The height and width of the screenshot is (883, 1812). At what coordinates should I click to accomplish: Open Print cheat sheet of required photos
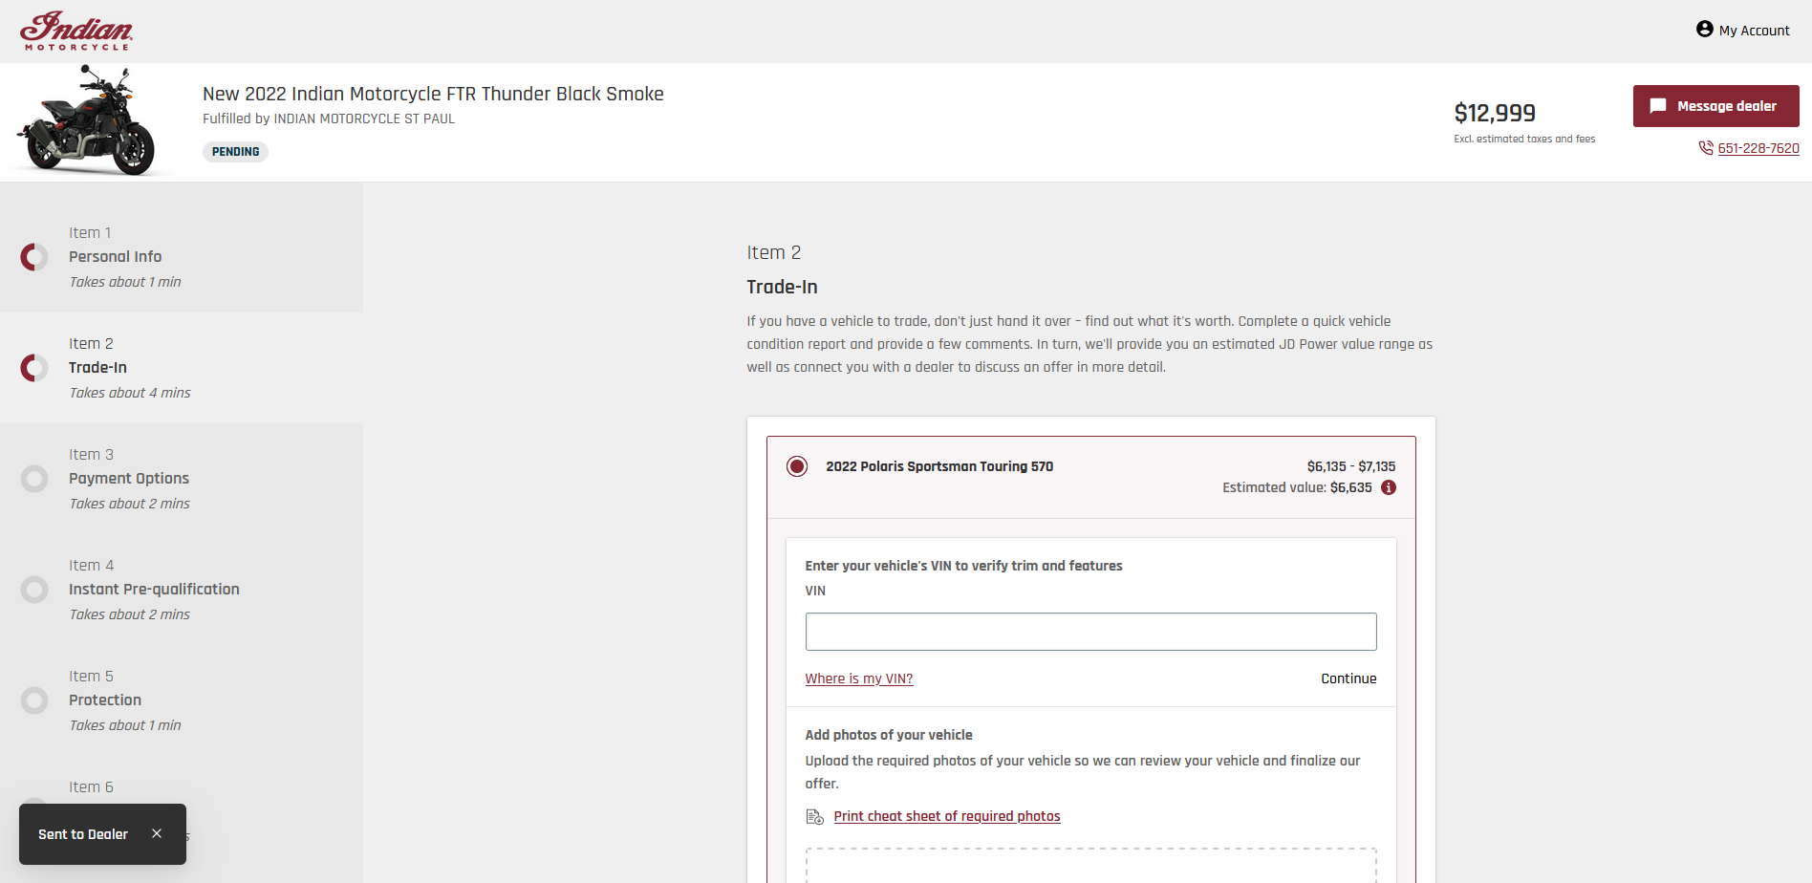[946, 816]
